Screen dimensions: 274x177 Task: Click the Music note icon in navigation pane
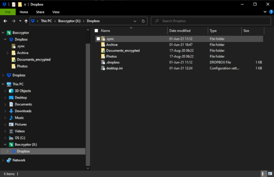pos(11,118)
